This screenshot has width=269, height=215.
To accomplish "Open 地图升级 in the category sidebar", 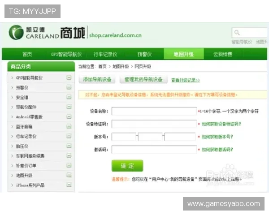I will [x=24, y=176].
